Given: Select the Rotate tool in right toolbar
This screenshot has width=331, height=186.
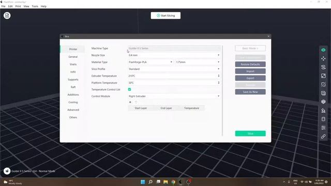Looking at the screenshot, I should click(x=323, y=67).
